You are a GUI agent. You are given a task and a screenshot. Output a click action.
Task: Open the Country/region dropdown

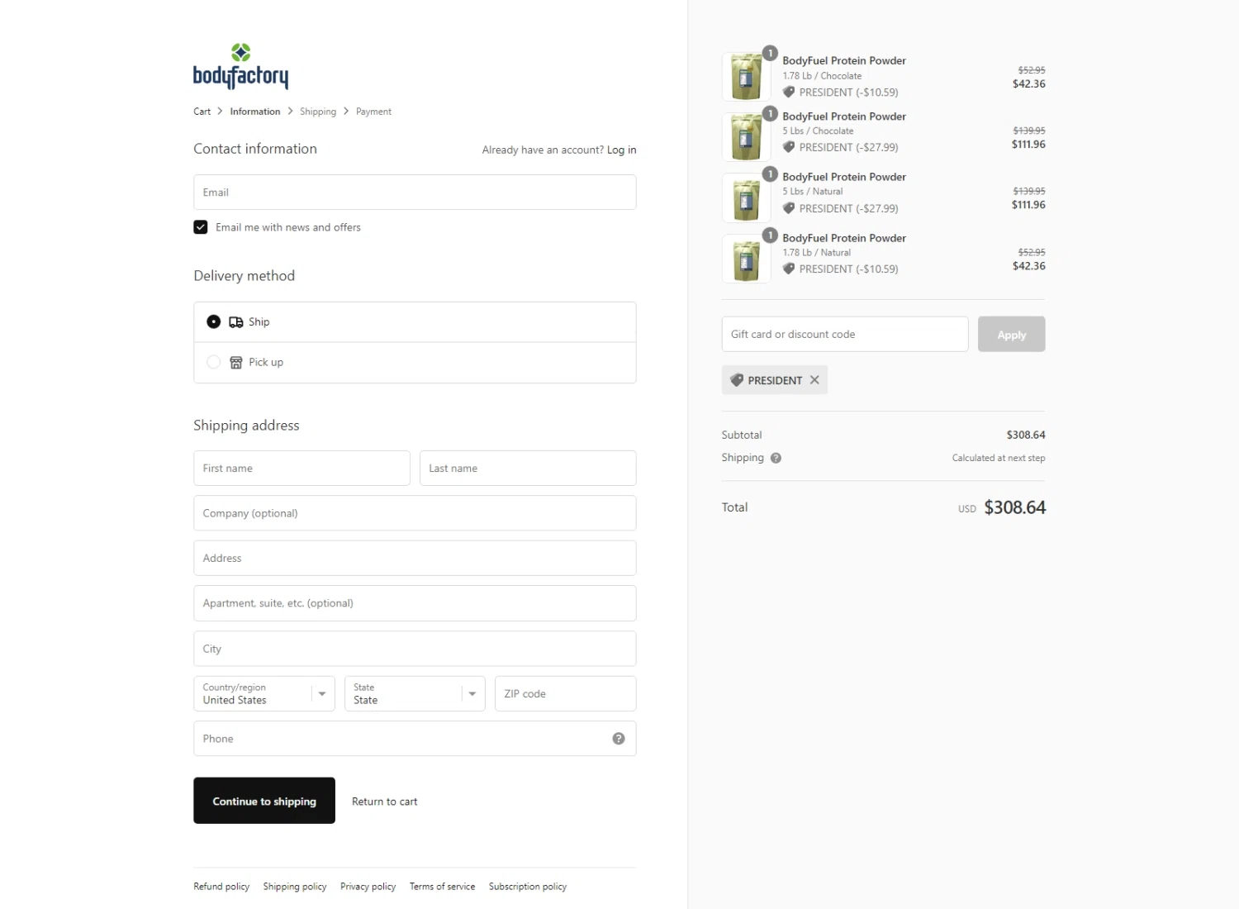point(264,694)
